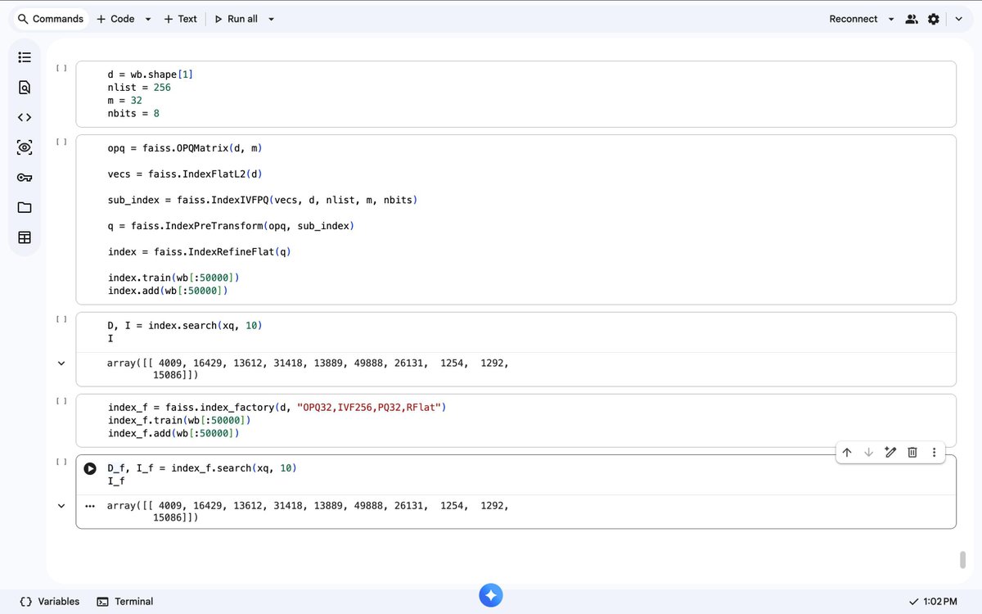
Task: Collapse the output of the index.search cell
Action: 61,363
